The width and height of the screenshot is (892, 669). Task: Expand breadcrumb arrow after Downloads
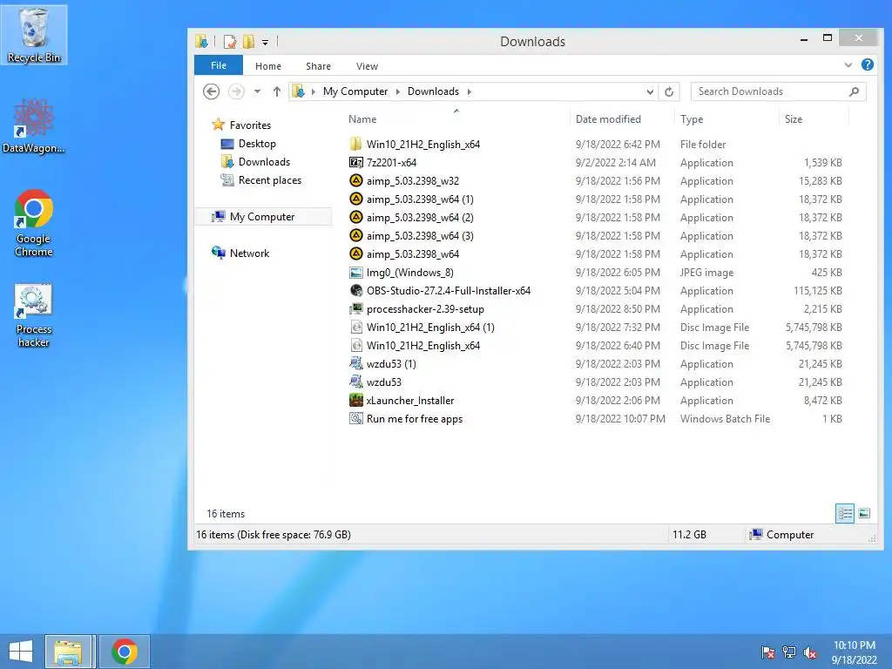coord(470,91)
